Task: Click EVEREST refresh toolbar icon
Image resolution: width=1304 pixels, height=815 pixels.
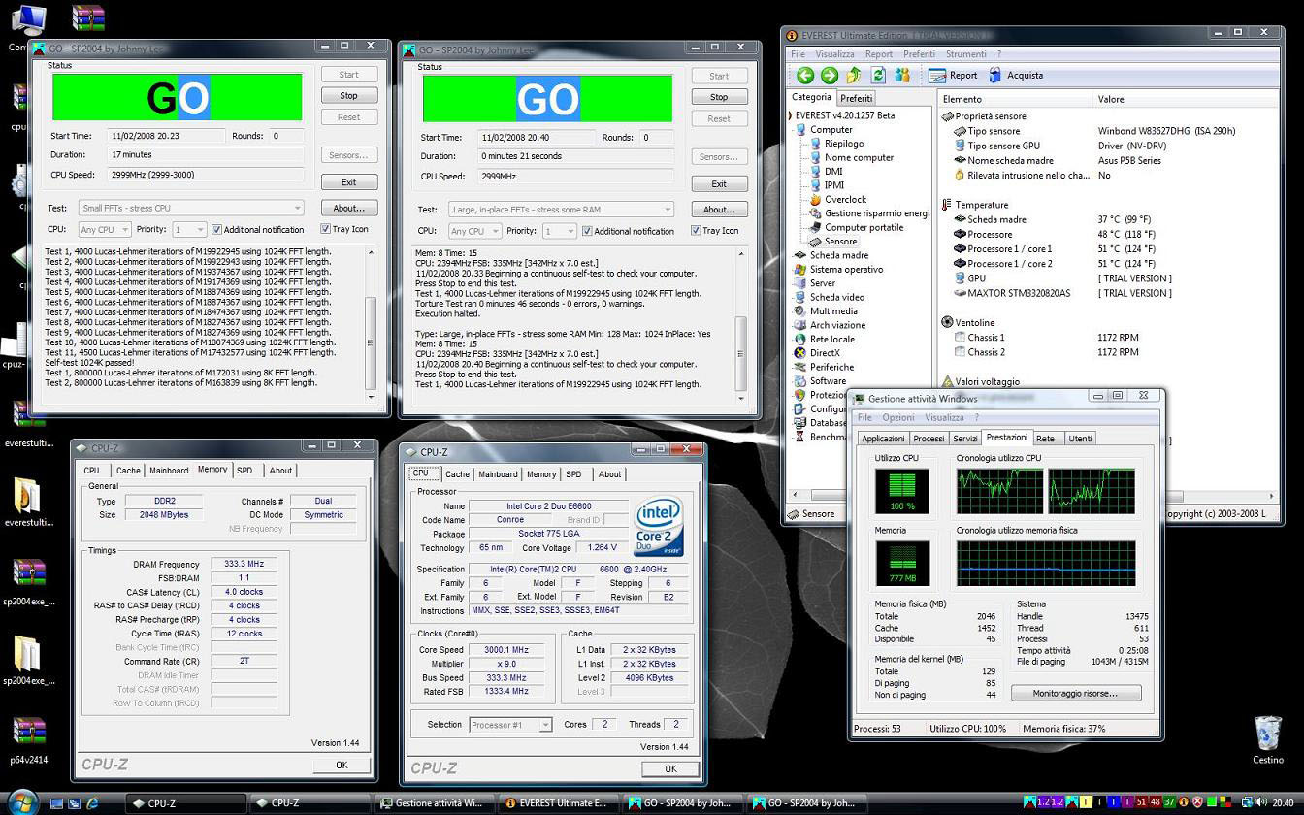Action: click(878, 75)
